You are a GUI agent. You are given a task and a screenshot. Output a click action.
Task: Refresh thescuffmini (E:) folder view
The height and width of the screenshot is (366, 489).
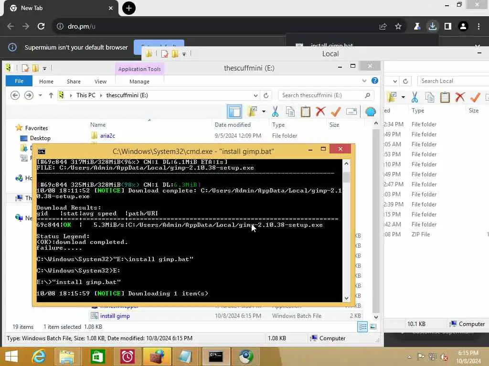click(266, 95)
